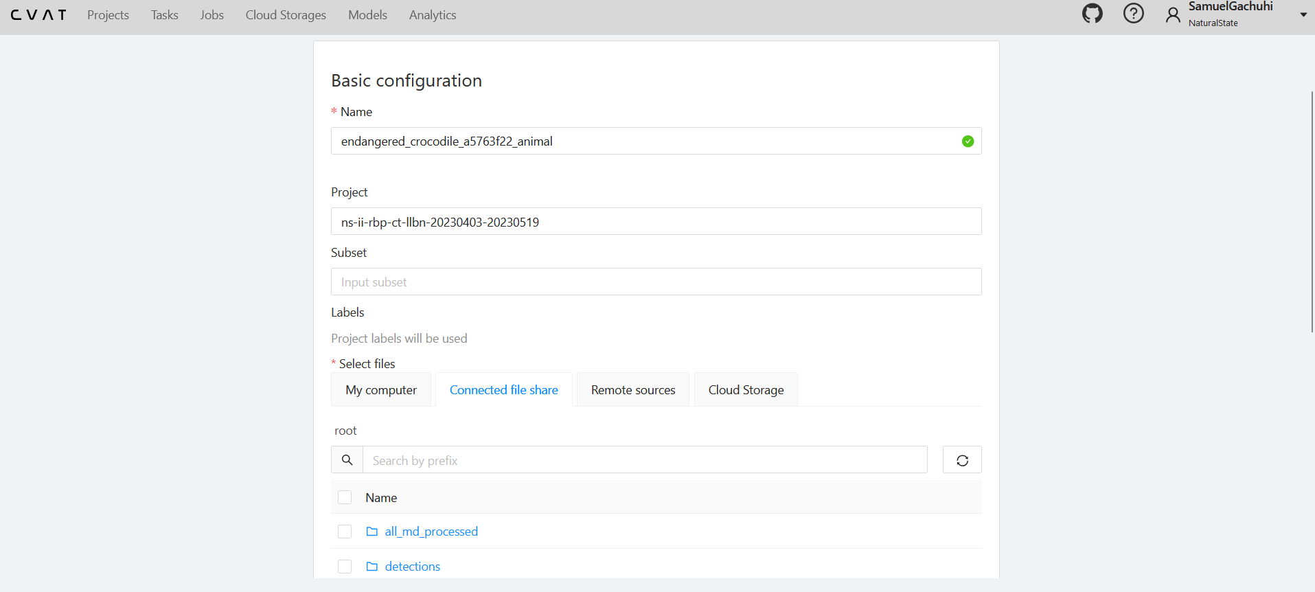Click the SamuelGachuhi username
This screenshot has width=1315, height=592.
coord(1231,7)
